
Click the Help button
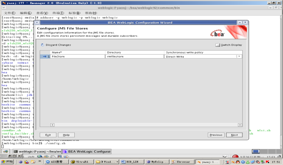pos(66,135)
